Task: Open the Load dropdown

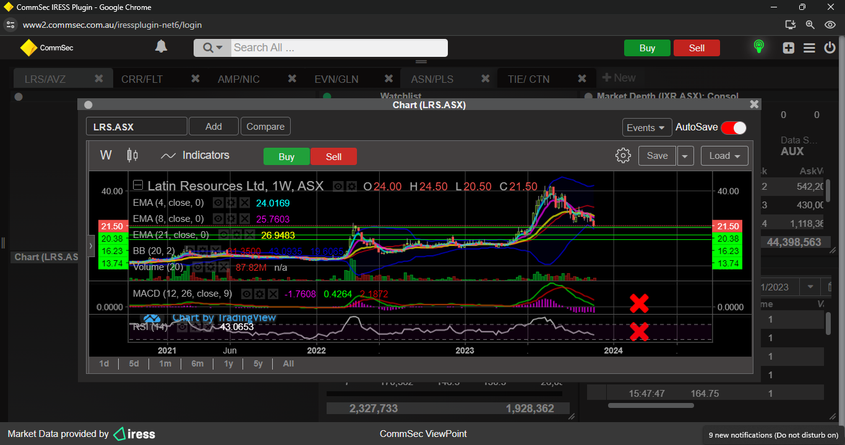Action: (x=724, y=156)
